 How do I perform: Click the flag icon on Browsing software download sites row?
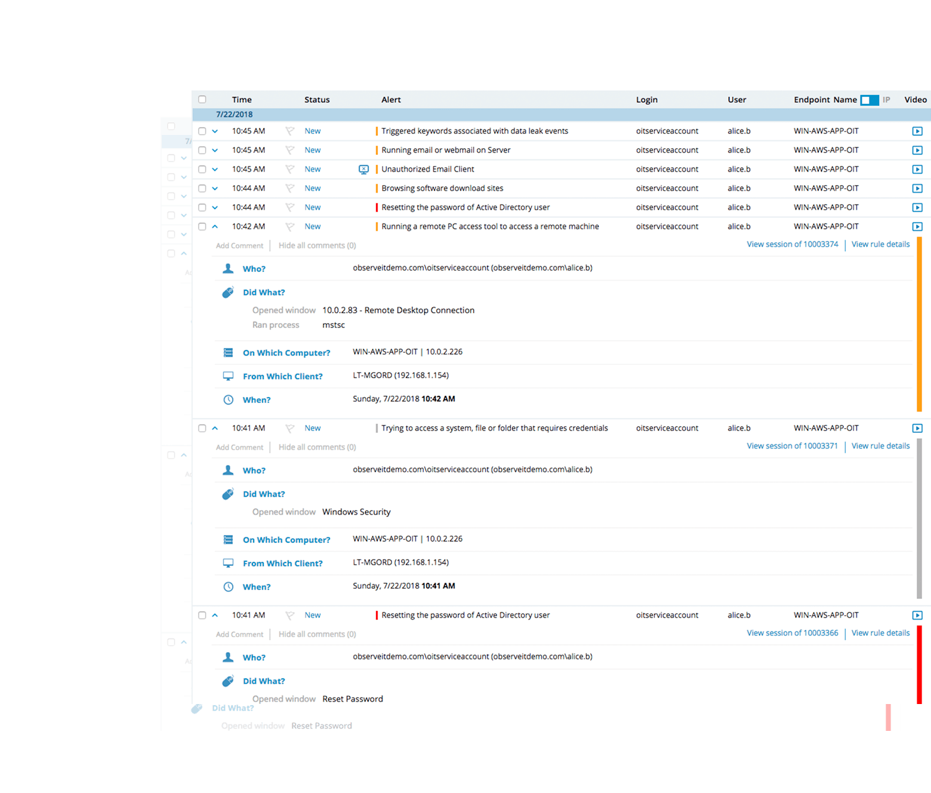(290, 189)
